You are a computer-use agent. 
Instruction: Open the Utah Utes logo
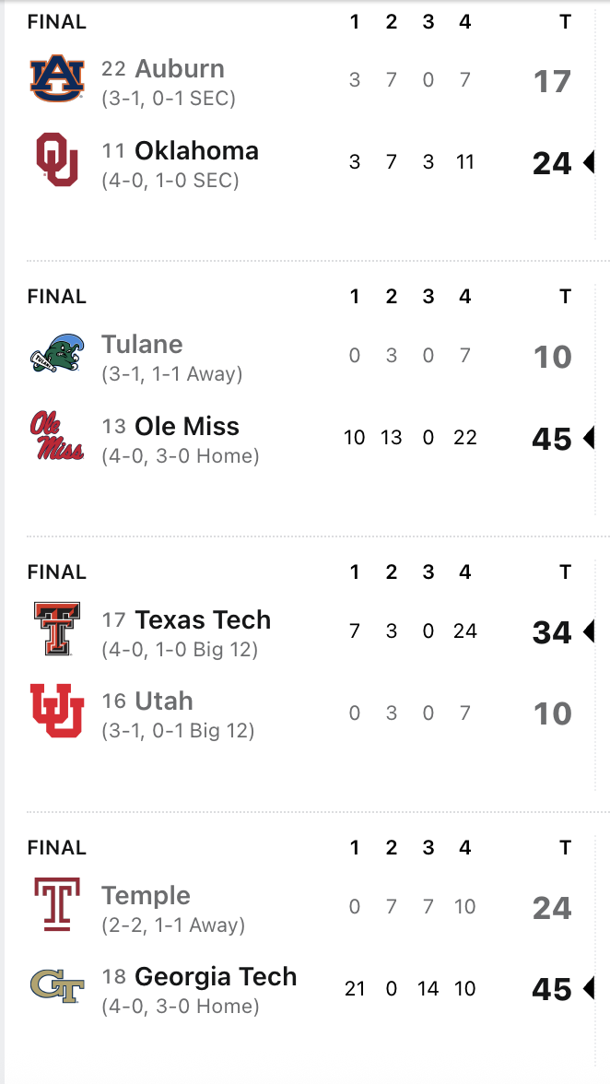pyautogui.click(x=57, y=711)
